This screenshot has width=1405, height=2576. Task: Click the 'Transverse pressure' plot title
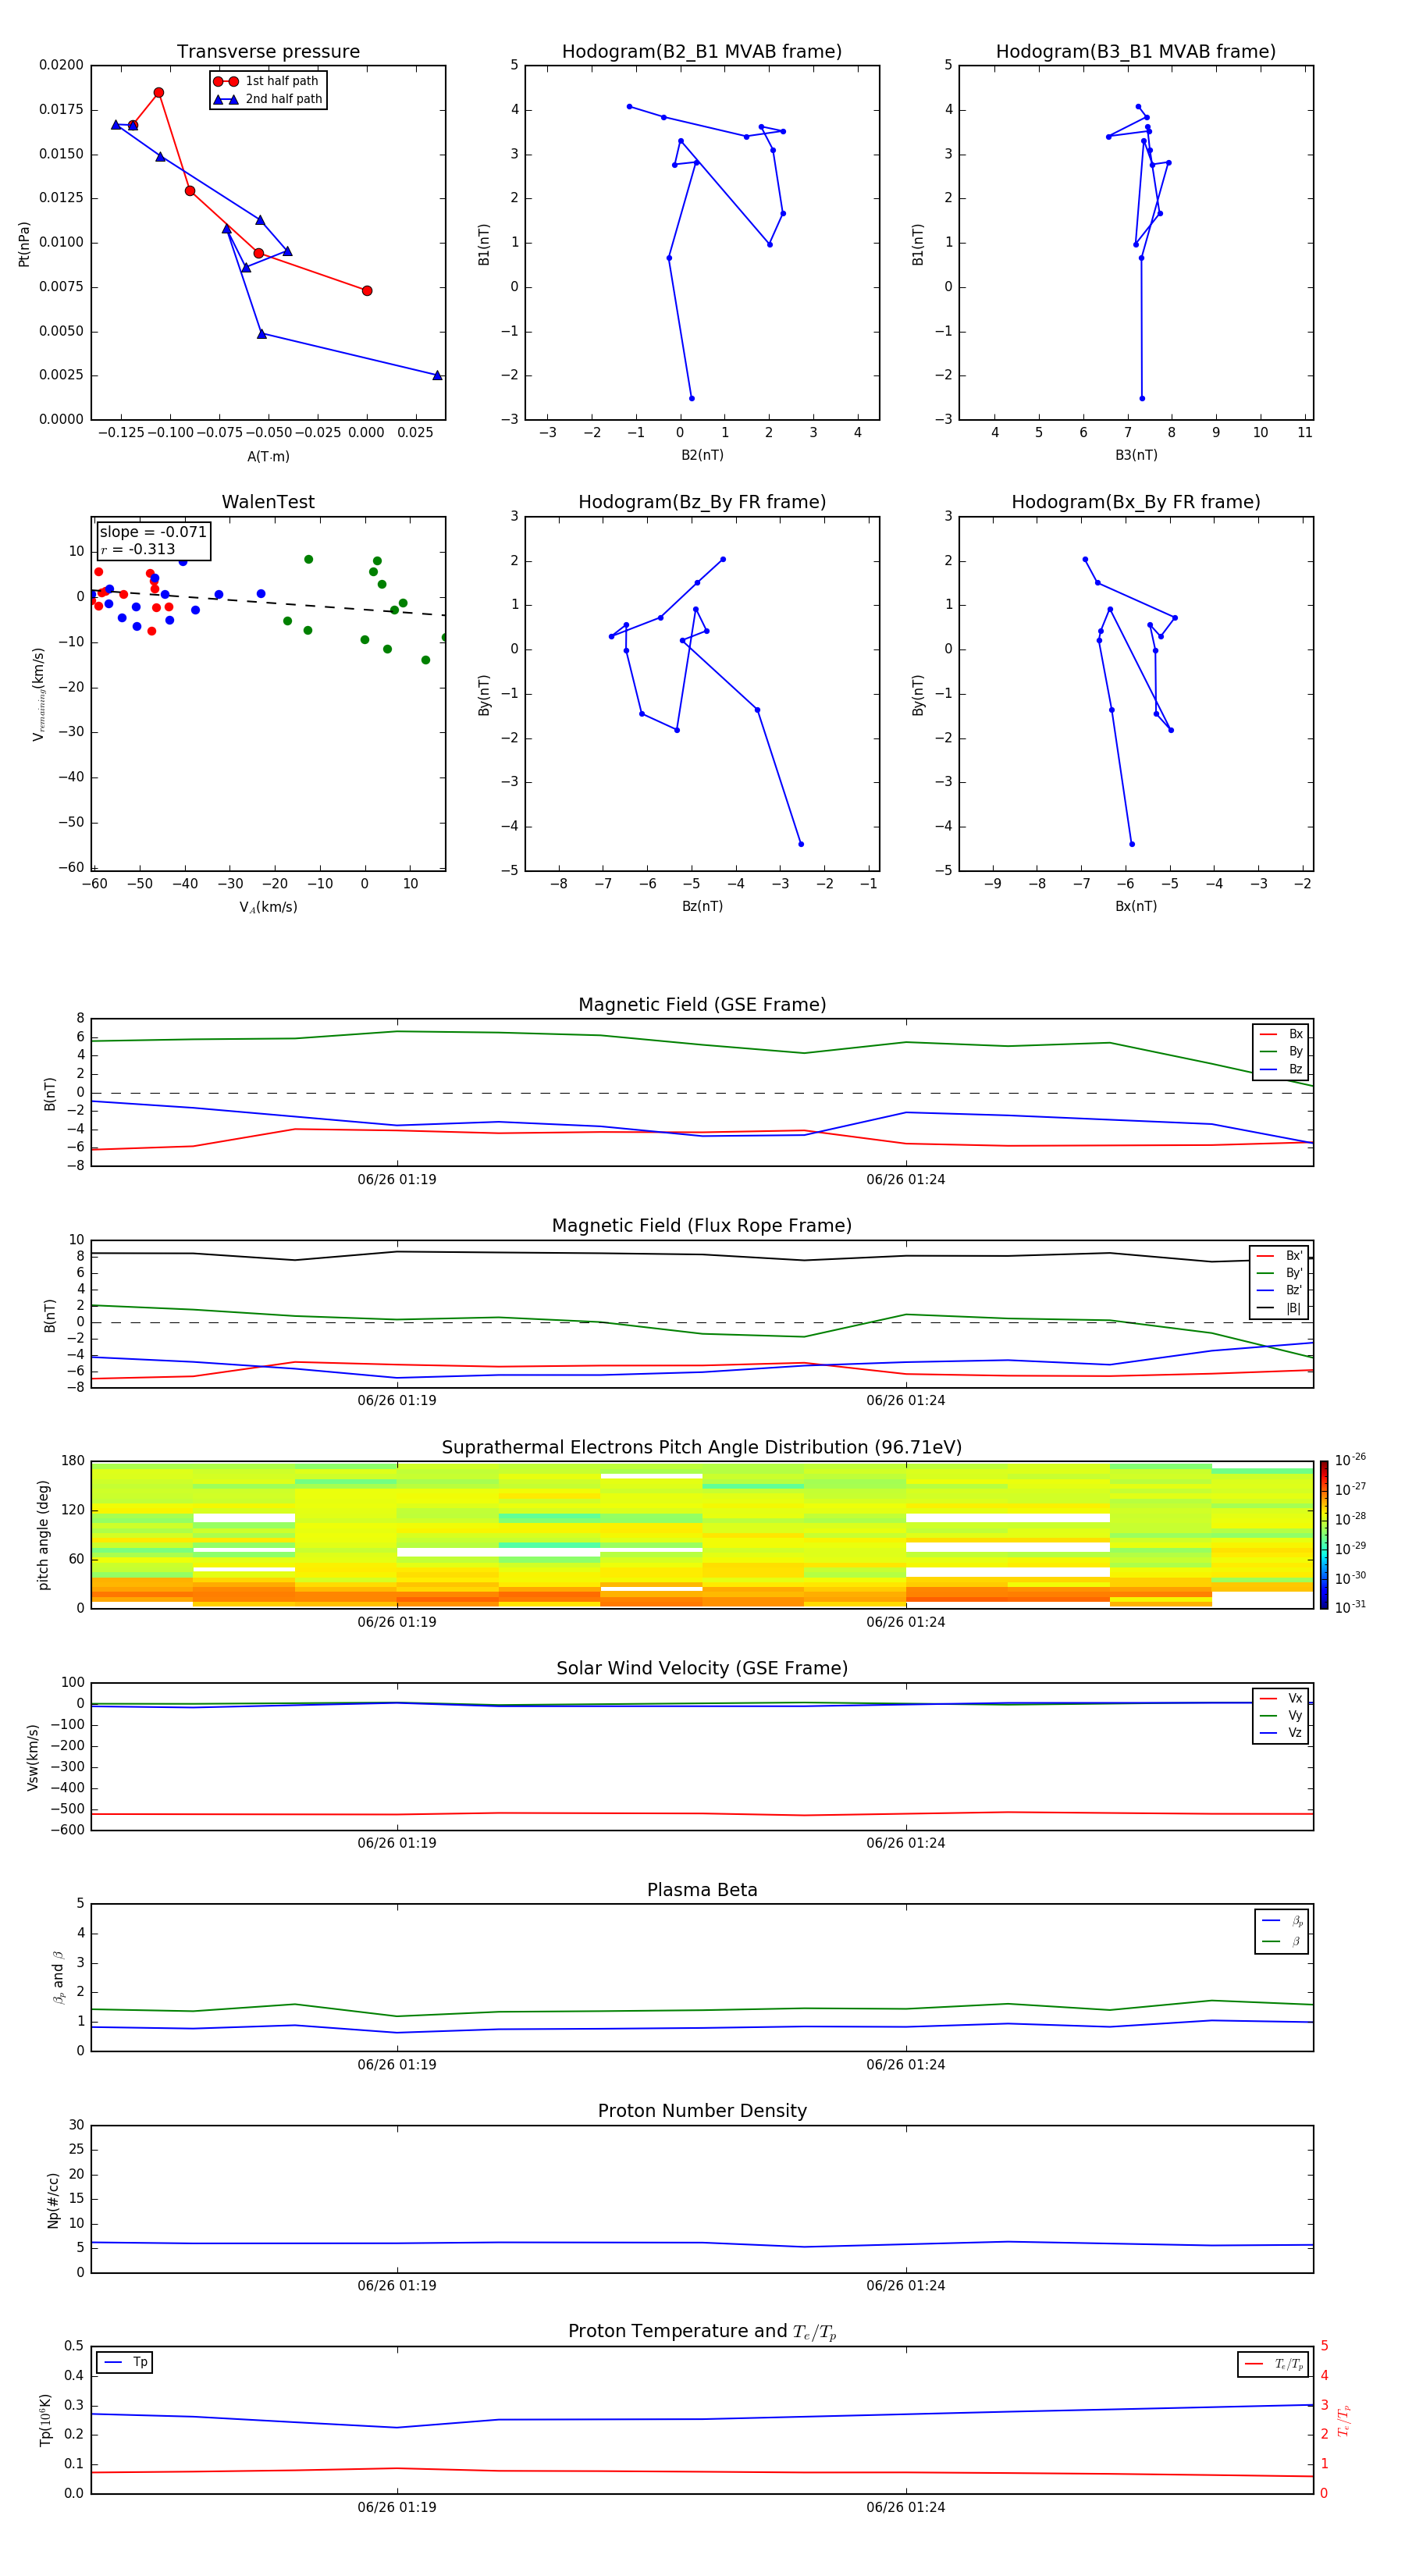point(268,52)
